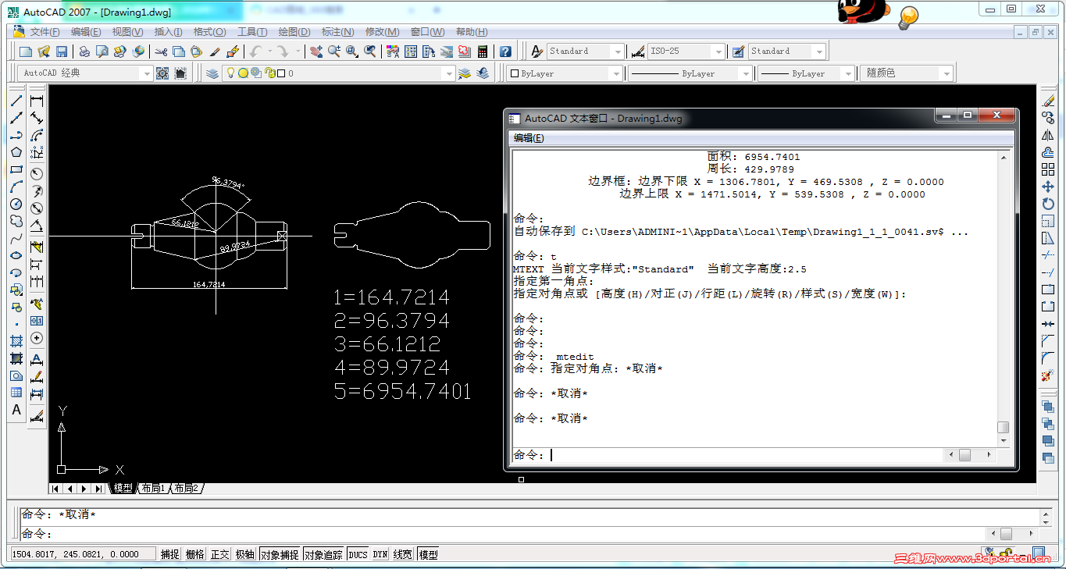The image size is (1066, 569).
Task: Click the Undo arrow icon
Action: point(255,52)
